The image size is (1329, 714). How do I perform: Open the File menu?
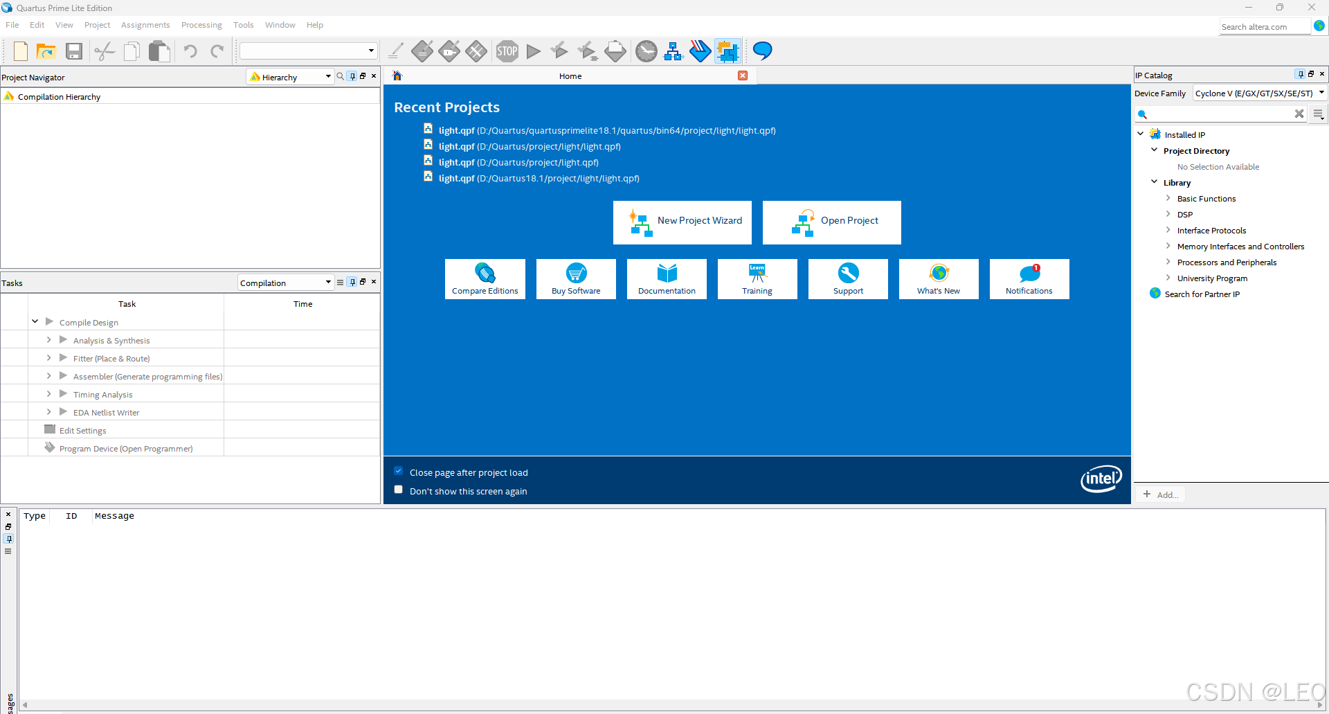[12, 25]
